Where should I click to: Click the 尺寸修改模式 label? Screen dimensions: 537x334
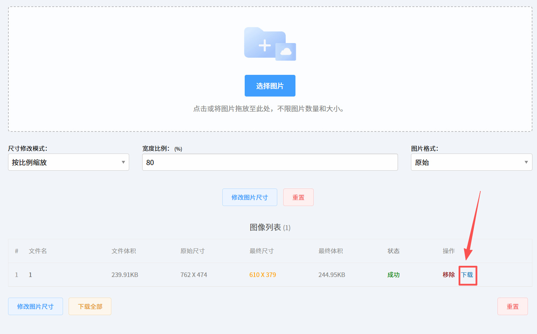pos(28,149)
